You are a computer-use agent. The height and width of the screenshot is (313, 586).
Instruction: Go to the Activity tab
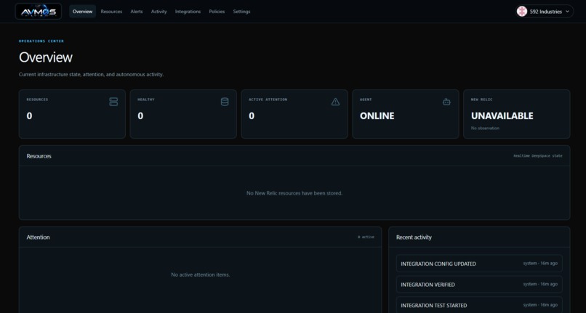click(x=158, y=12)
